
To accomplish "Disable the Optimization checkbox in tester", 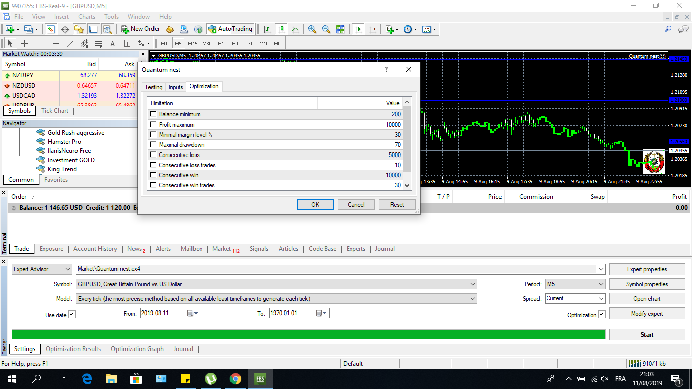I will [602, 315].
